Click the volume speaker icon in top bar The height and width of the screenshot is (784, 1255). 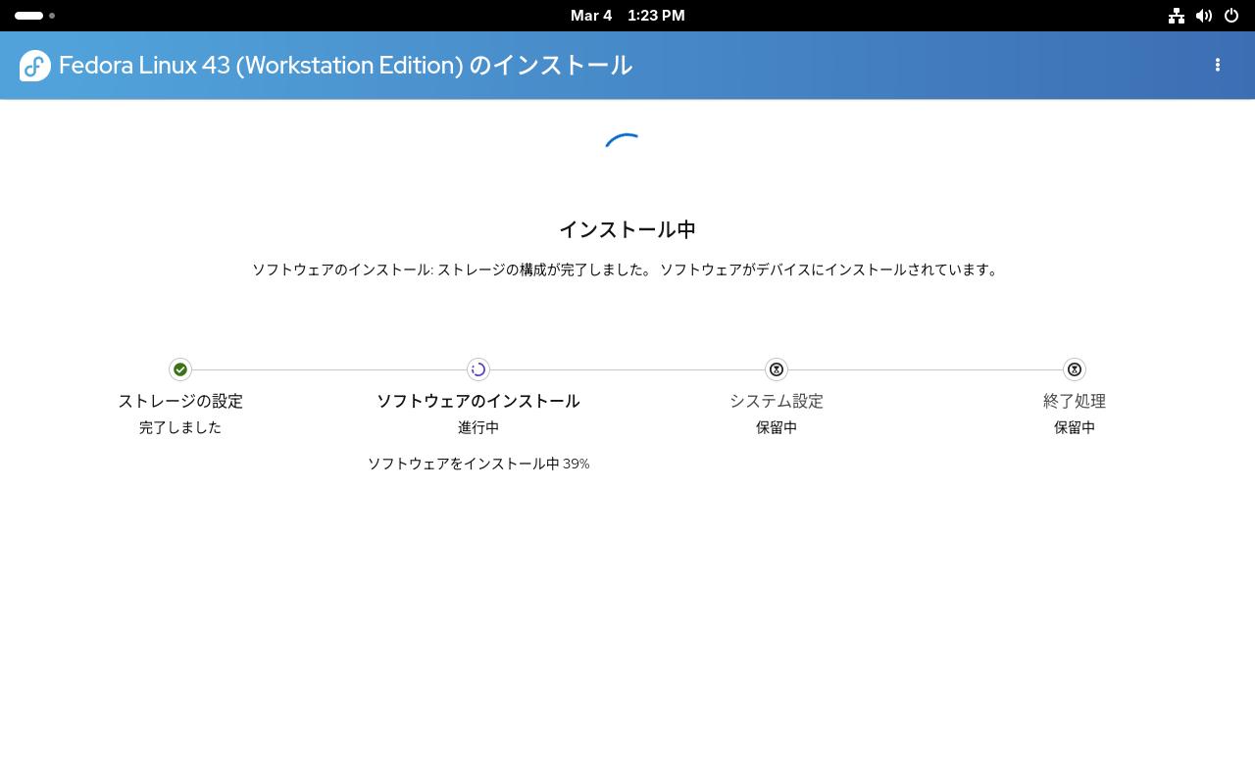[1203, 16]
